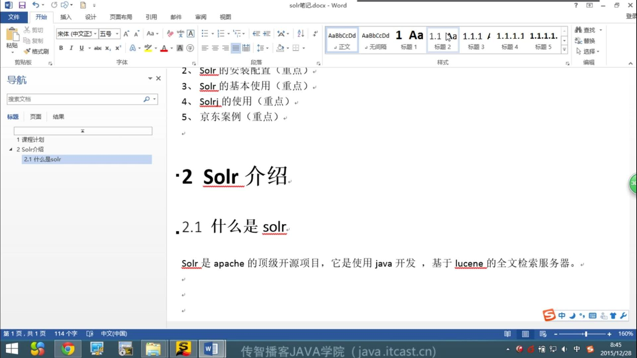
Task: Toggle bold formatting
Action: point(61,48)
